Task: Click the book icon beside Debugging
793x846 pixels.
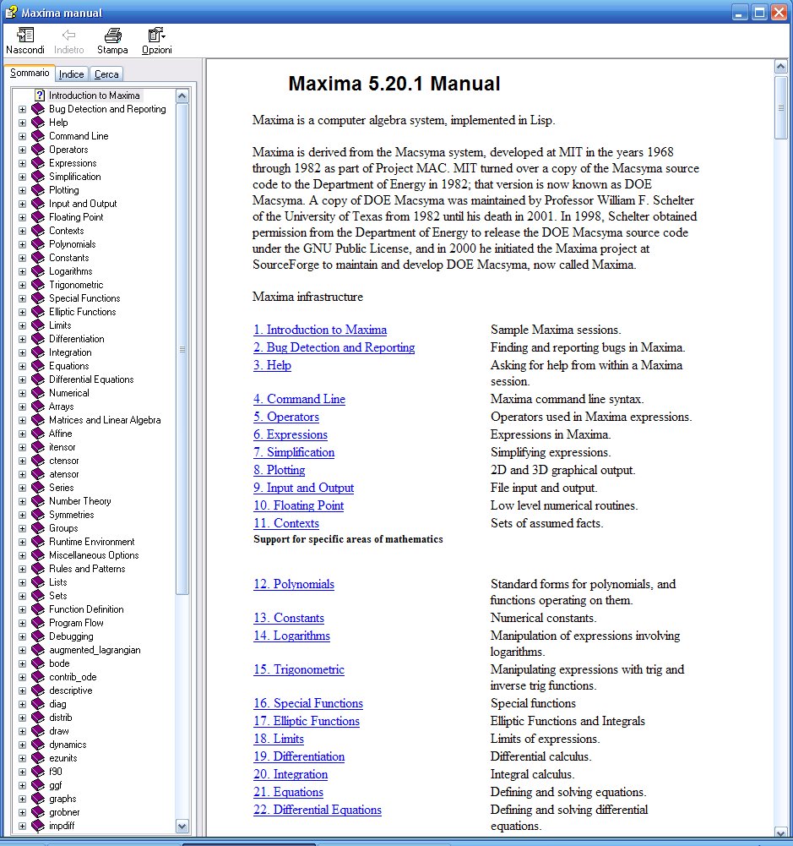Action: pos(38,636)
